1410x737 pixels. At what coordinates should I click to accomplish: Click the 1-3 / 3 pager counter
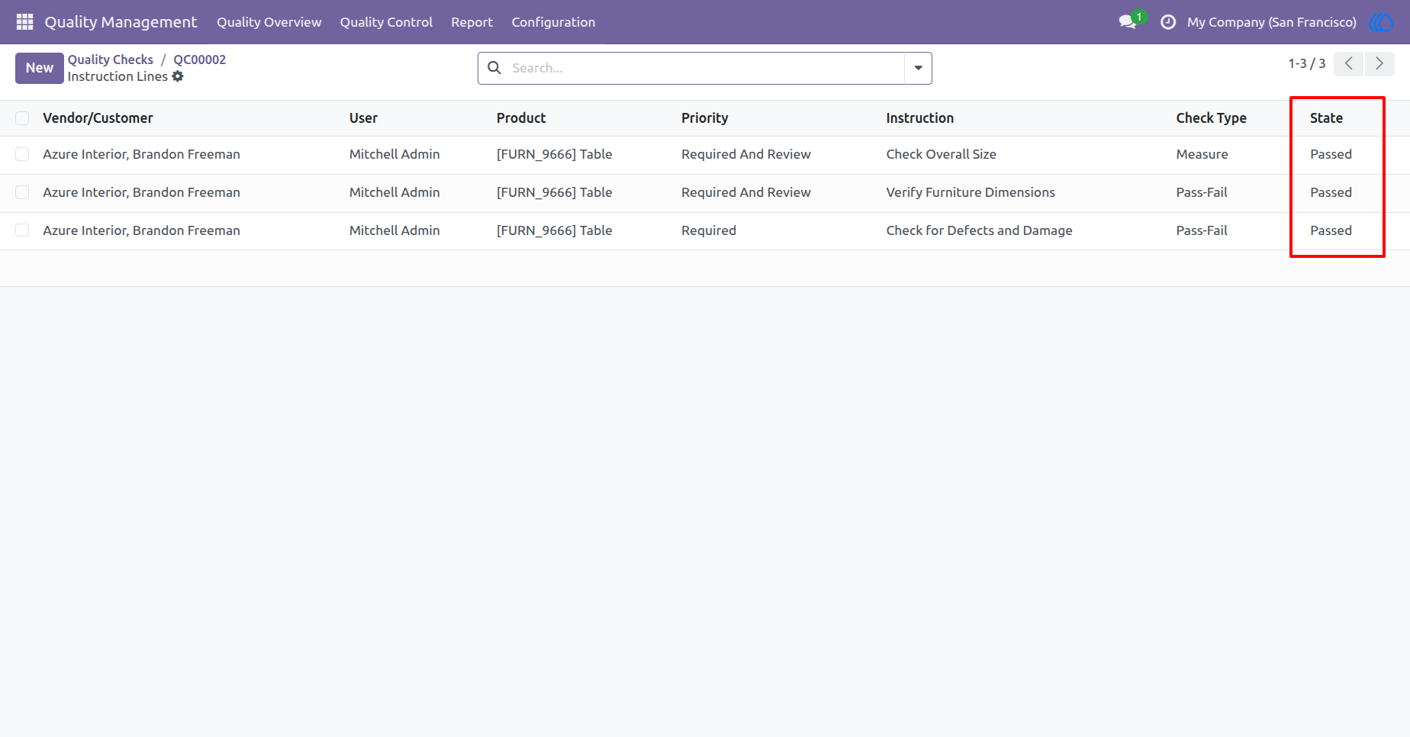1307,63
